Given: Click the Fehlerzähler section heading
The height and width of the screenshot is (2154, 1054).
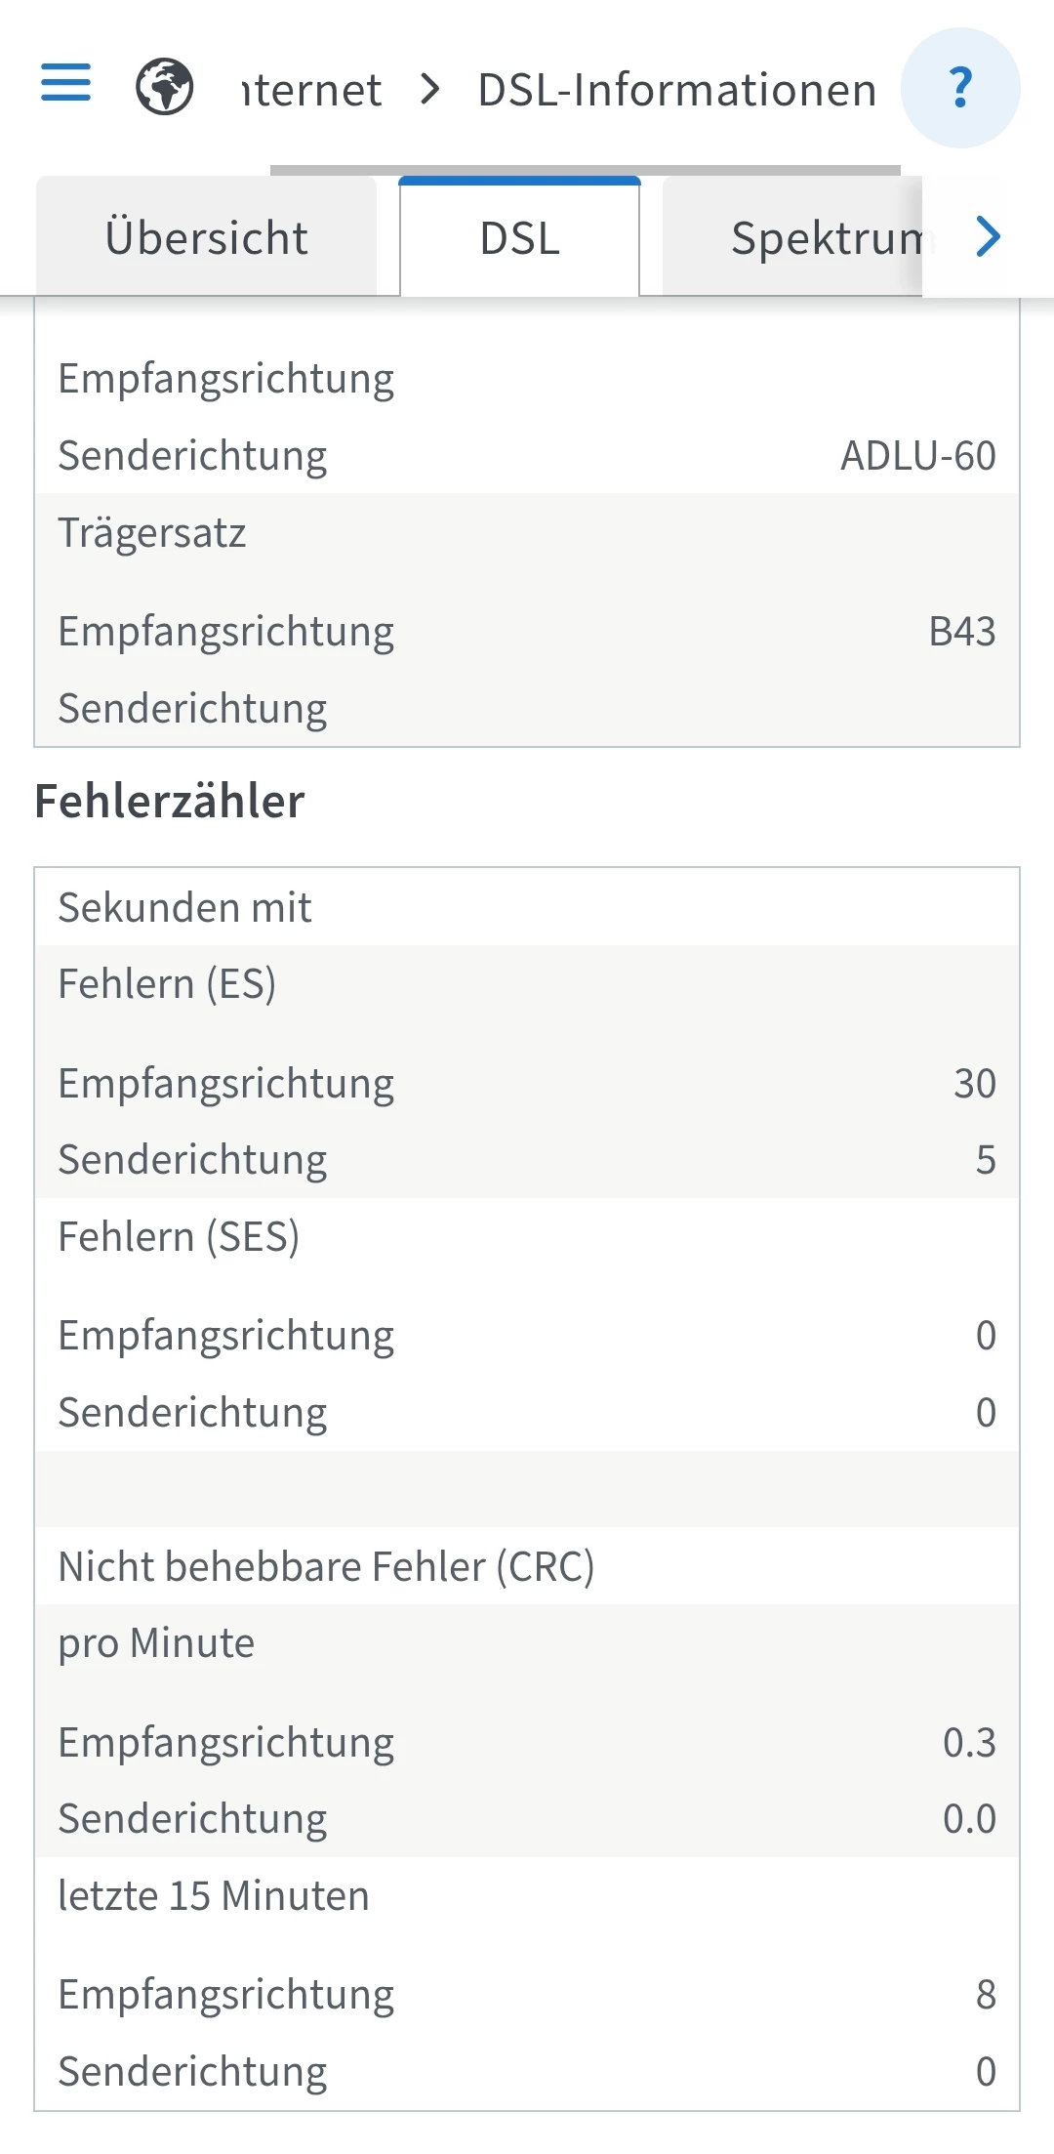Looking at the screenshot, I should [x=170, y=802].
